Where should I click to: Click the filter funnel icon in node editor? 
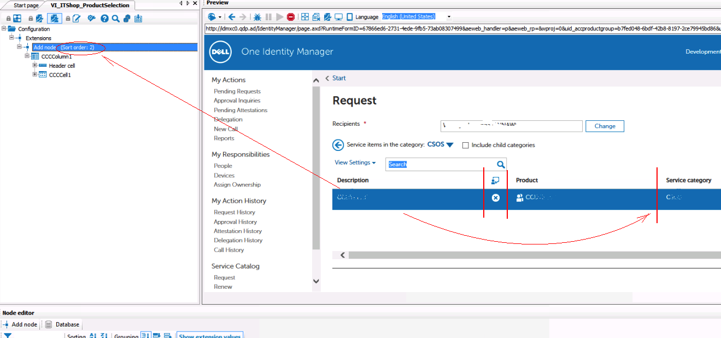(x=8, y=336)
